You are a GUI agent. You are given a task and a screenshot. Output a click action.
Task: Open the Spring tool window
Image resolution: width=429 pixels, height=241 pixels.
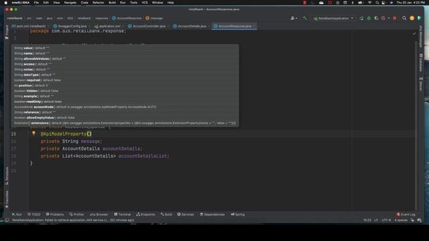[x=238, y=214]
